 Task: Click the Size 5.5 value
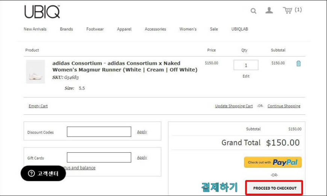point(82,88)
